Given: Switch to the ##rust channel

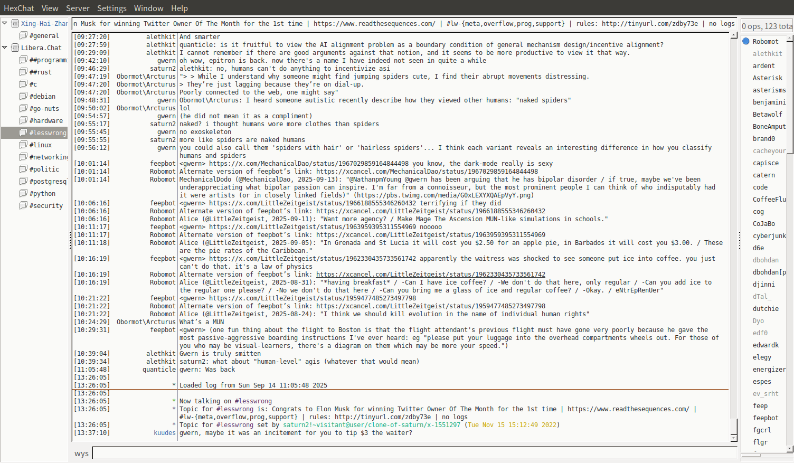Looking at the screenshot, I should (41, 72).
